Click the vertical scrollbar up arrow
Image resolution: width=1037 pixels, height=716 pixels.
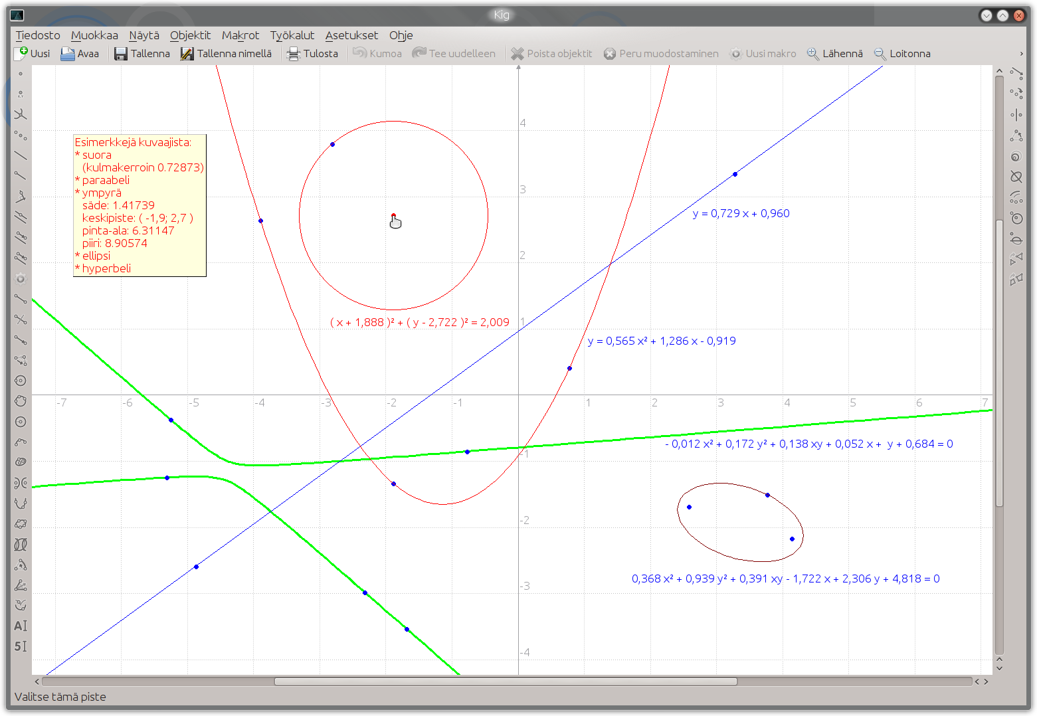[999, 70]
